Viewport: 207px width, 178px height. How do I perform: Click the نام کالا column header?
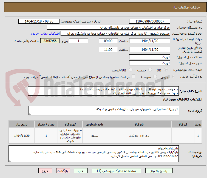pos(139,124)
